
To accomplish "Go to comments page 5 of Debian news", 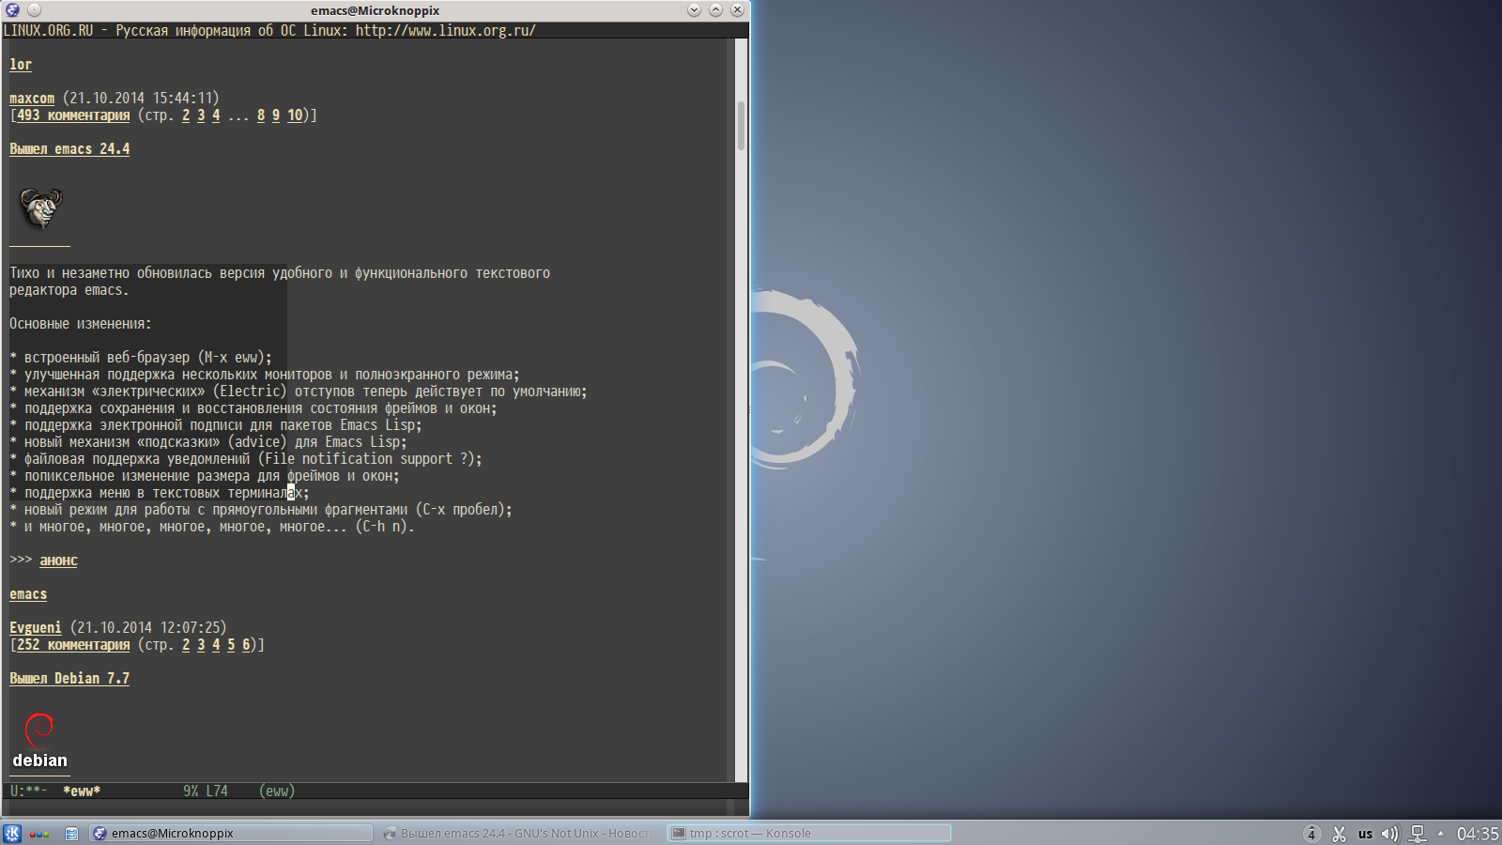I will click(231, 644).
